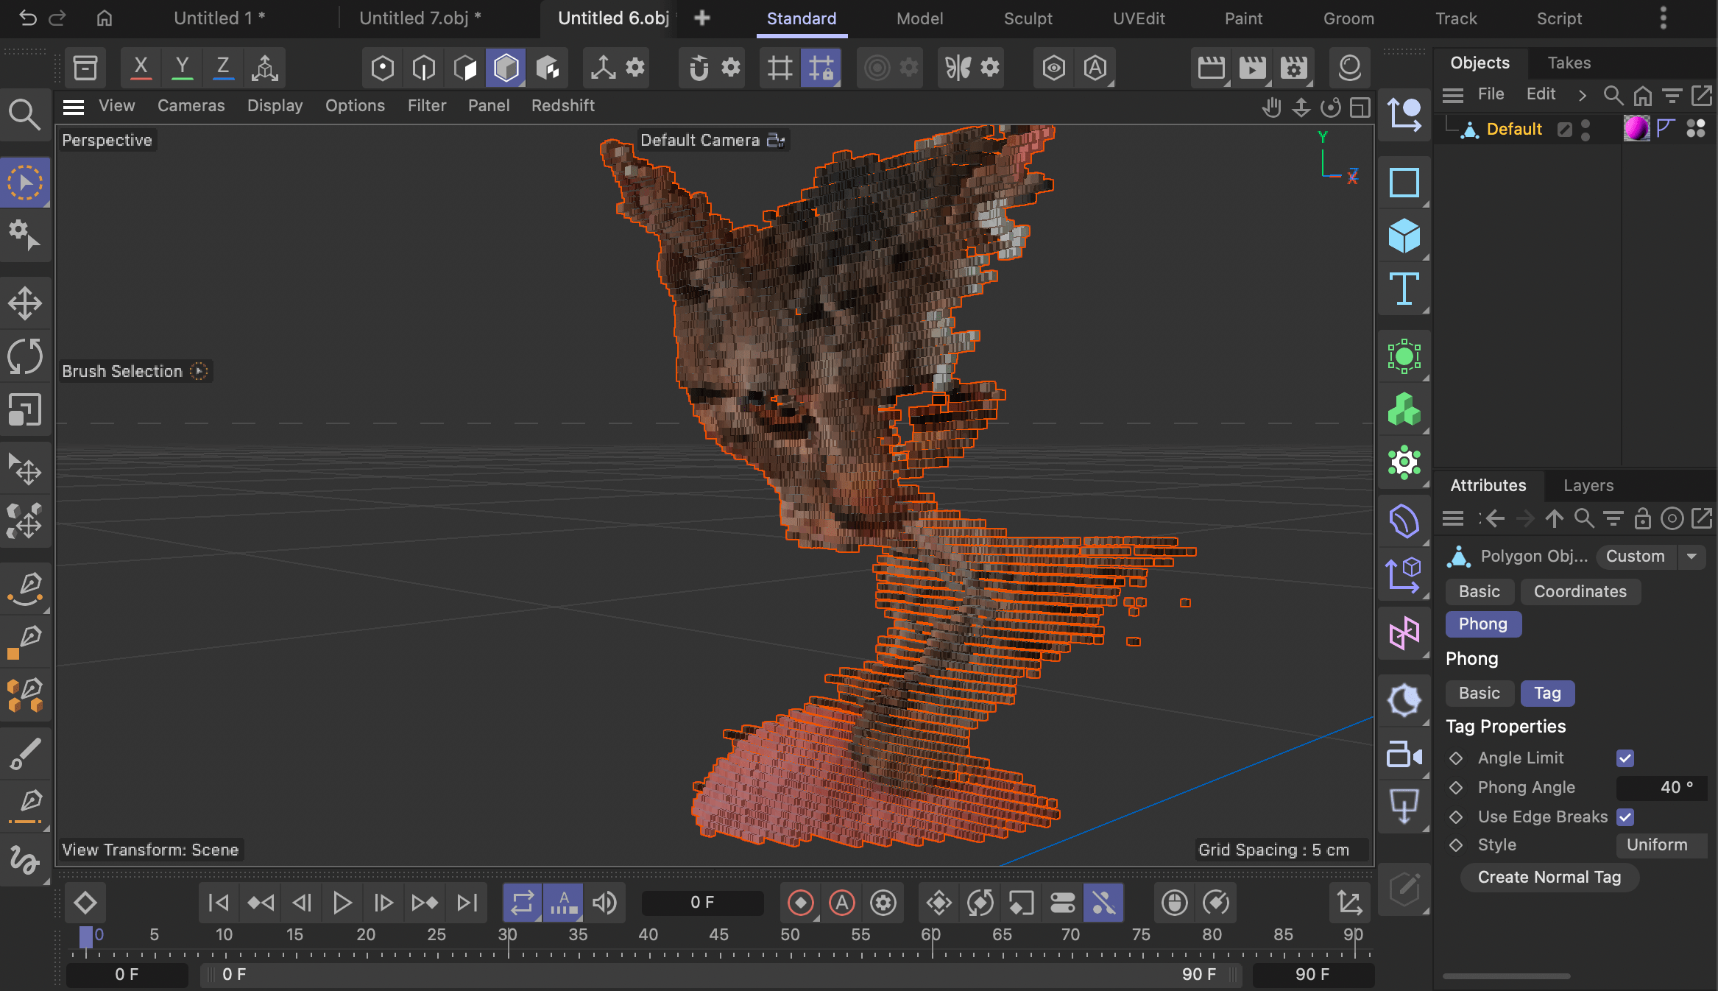Open the Coordinates attribute tab
1718x991 pixels.
(x=1580, y=592)
